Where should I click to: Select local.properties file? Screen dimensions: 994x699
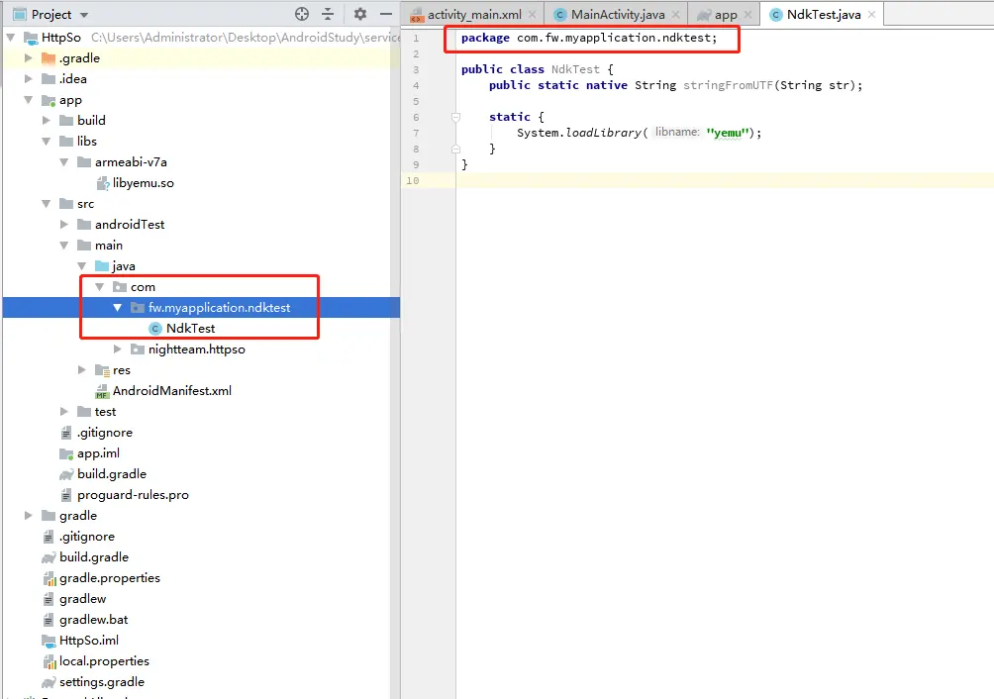coord(104,661)
